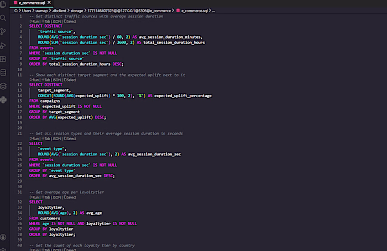Click 'ORDER BY AVG(expected_uplift) DESC;' on line 18
Image resolution: width=387 pixels, height=251 pixels.
coord(67,118)
